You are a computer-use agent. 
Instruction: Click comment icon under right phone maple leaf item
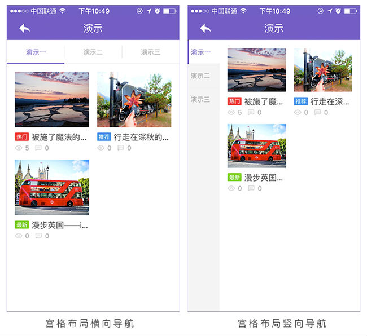[317, 112]
